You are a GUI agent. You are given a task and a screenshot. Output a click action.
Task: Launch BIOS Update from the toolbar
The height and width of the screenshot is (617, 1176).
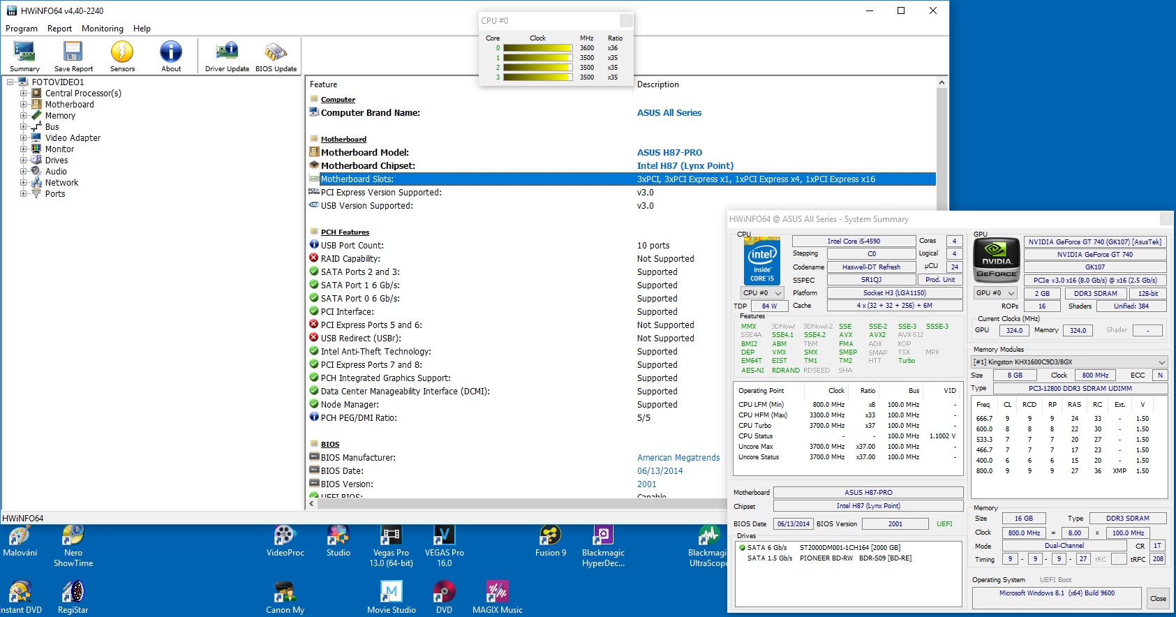tap(276, 56)
